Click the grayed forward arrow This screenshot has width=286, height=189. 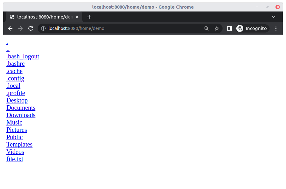tap(20, 28)
